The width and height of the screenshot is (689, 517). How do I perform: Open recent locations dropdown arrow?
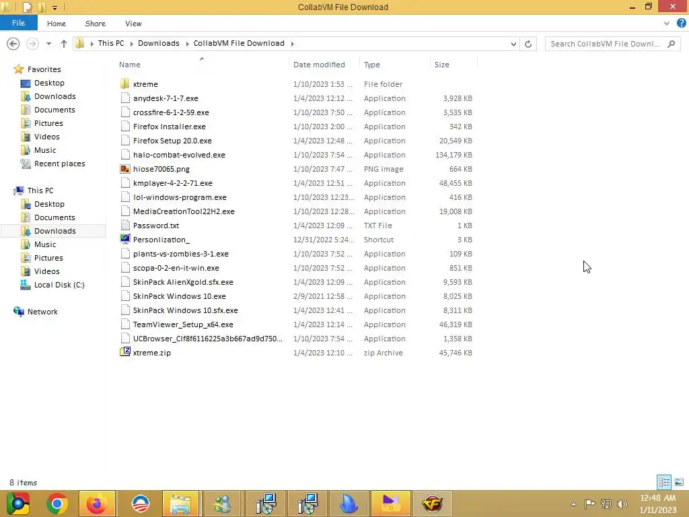(x=48, y=44)
